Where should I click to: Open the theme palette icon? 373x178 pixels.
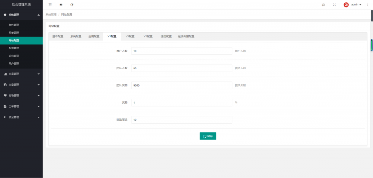tap(323, 5)
